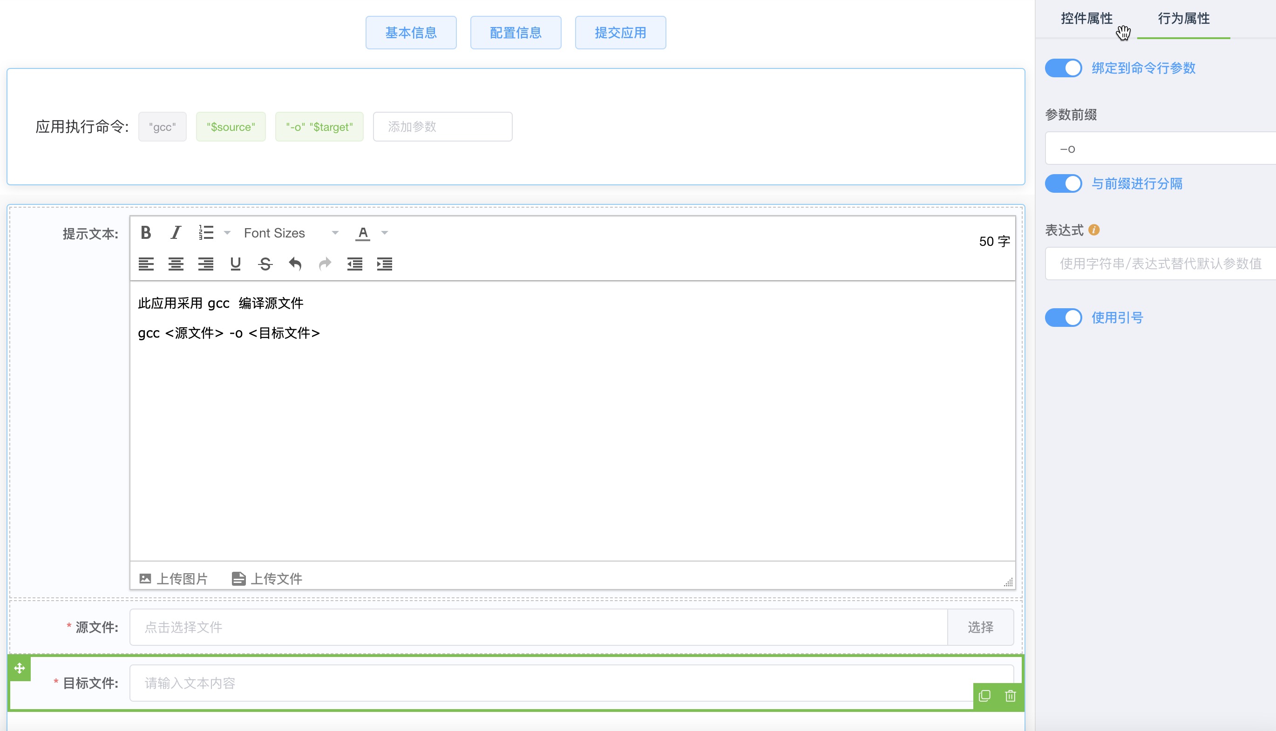Click the editor resize handle corner
Image resolution: width=1276 pixels, height=731 pixels.
[x=1008, y=582]
